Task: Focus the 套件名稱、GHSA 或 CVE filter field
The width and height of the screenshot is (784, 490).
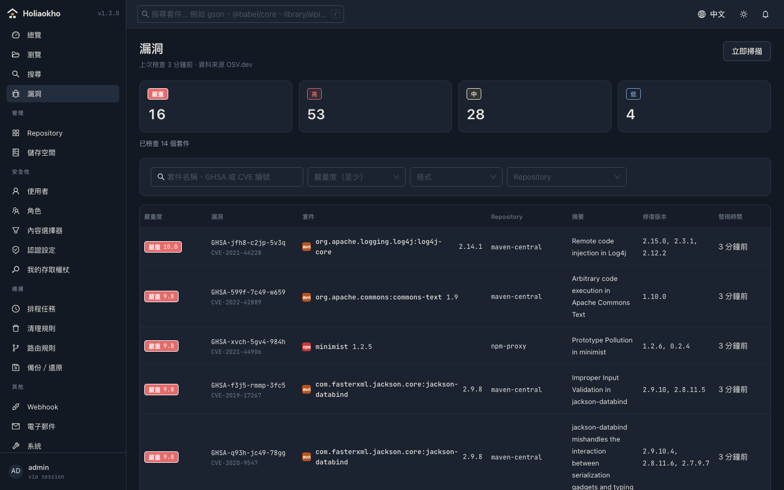Action: [x=226, y=177]
